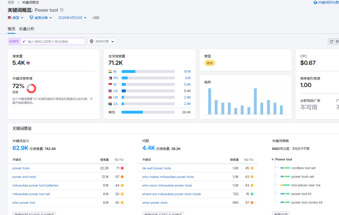Open milwaukee power tool batteries link
The image size is (339, 215).
[35, 186]
